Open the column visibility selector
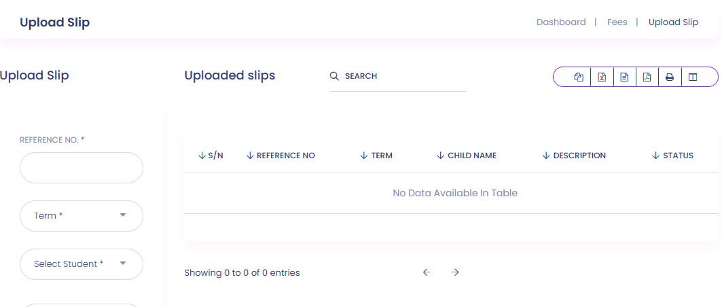The image size is (722, 307). tap(693, 77)
